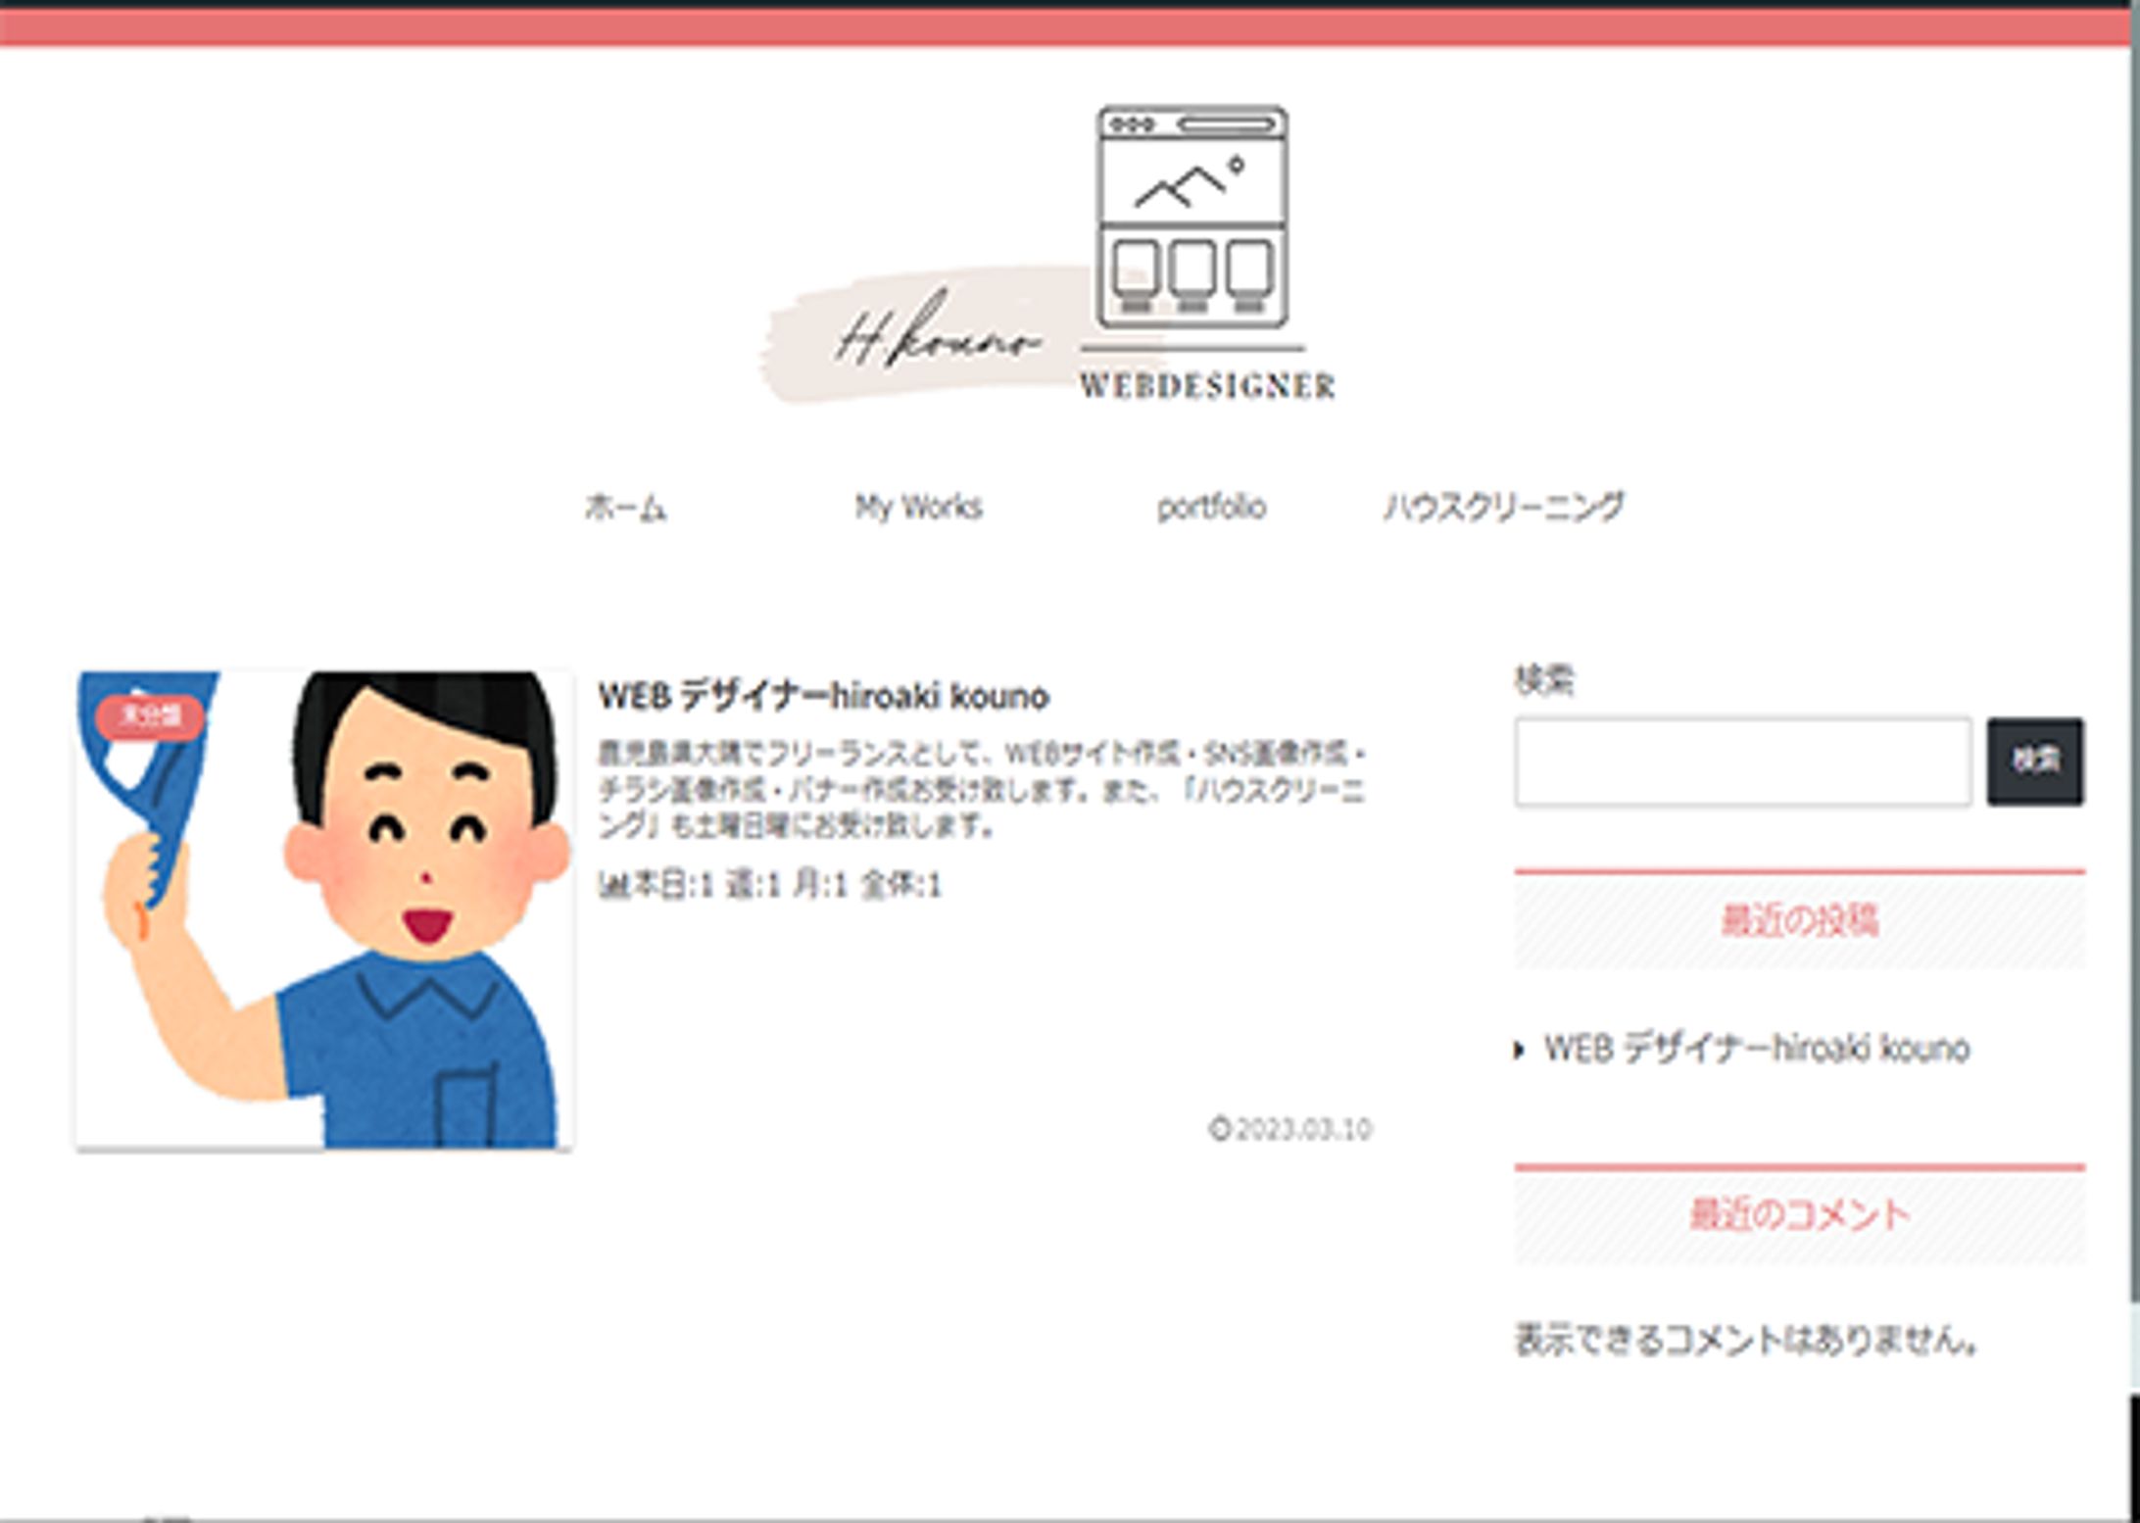Screen dimensions: 2140x1523
Task: Click the vertical scrollbar on right edge
Action: tap(2133, 686)
